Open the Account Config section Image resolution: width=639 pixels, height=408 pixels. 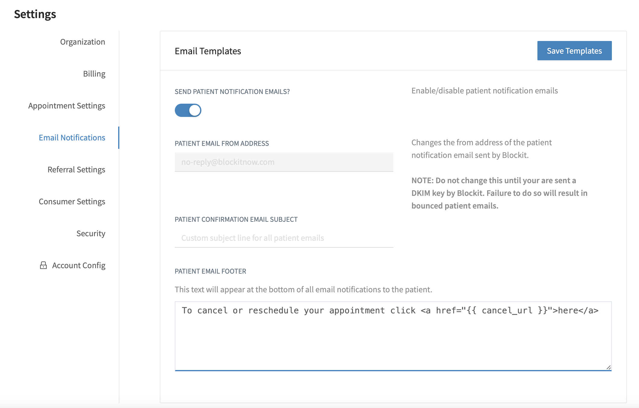[x=79, y=265]
